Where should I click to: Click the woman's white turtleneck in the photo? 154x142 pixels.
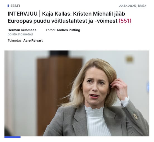pos(97,121)
